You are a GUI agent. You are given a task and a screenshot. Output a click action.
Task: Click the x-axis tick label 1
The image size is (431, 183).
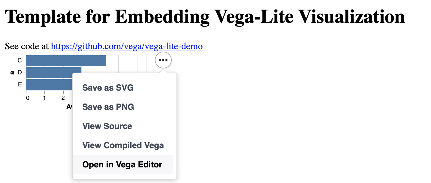point(45,98)
